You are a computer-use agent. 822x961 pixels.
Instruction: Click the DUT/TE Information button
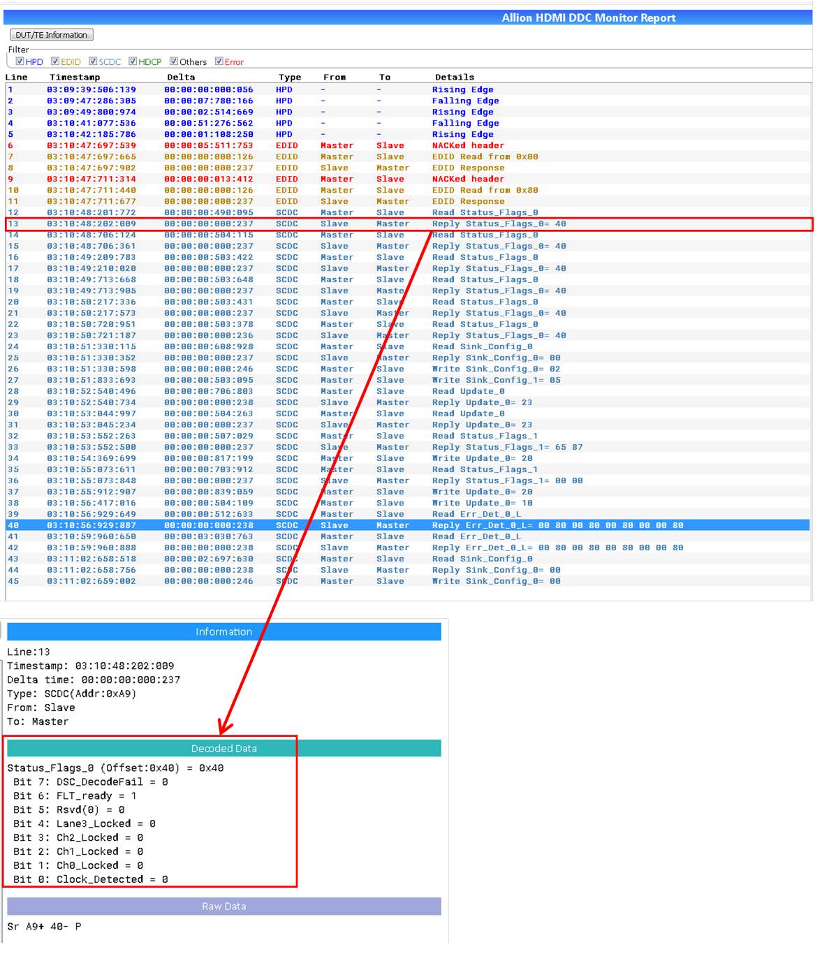point(51,35)
